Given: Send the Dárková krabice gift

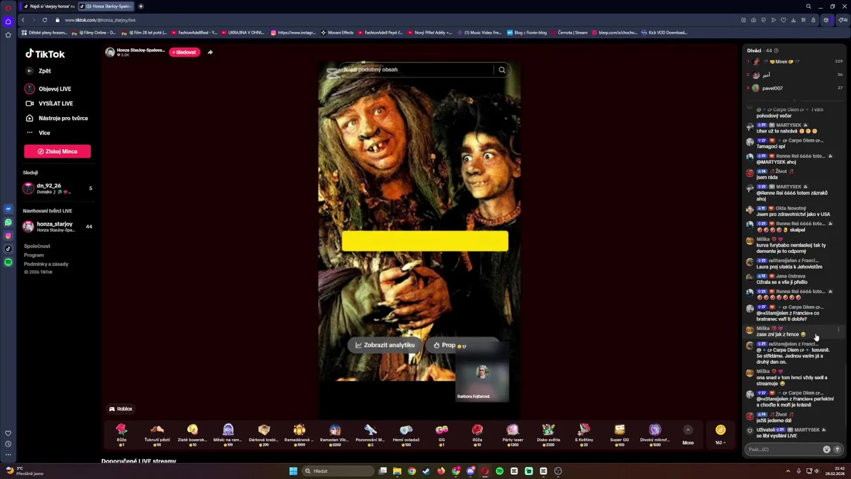Looking at the screenshot, I should [264, 434].
